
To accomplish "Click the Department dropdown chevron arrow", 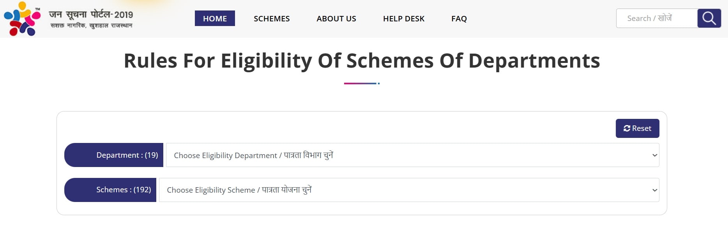I will (655, 155).
